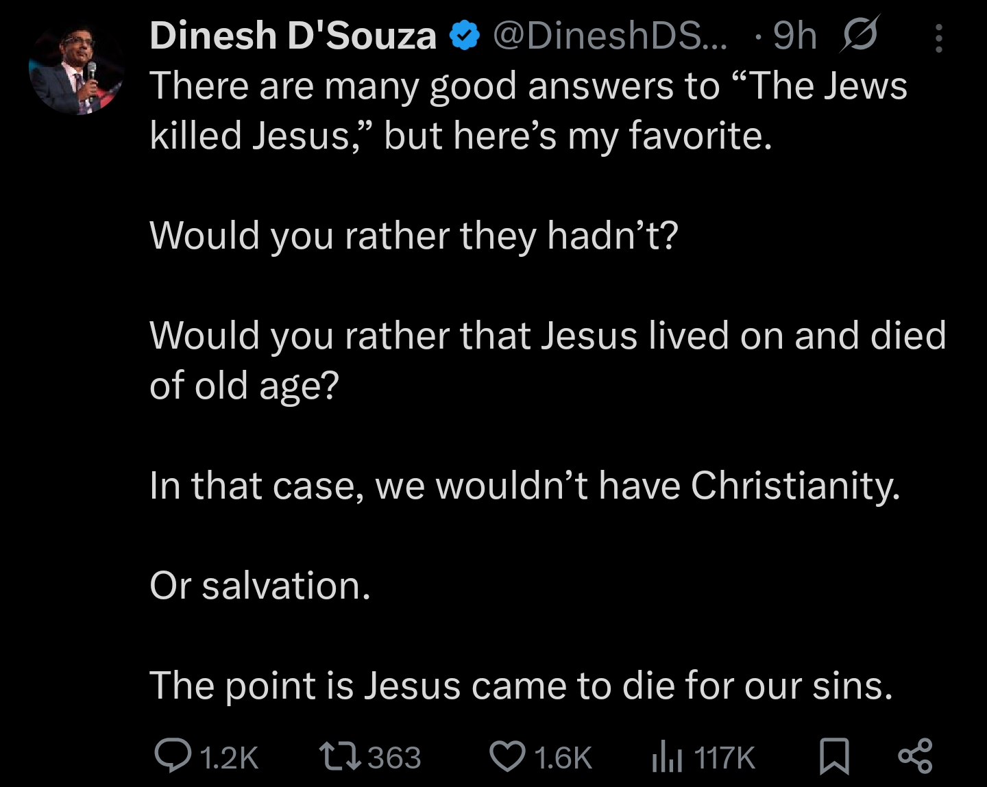987x787 pixels.
Task: Click the 9h timestamp
Action: point(795,36)
